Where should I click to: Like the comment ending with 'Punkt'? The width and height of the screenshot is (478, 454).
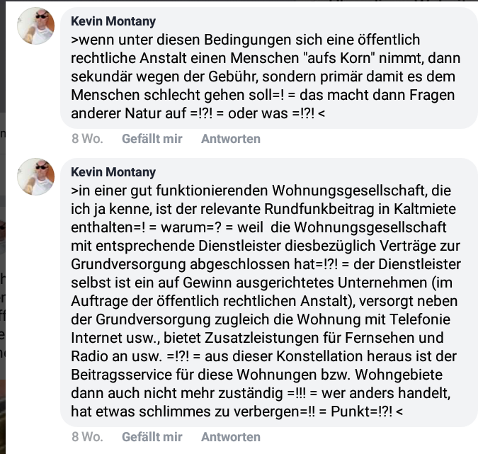[x=152, y=437]
